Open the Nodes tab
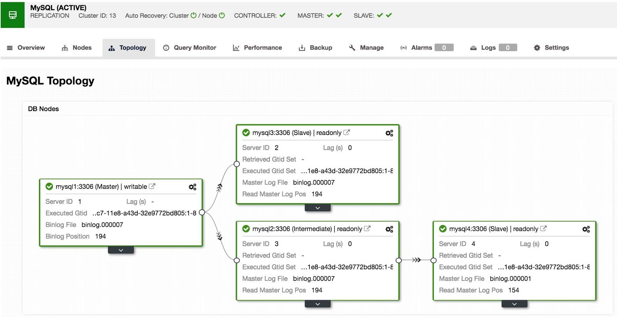The height and width of the screenshot is (317, 617). [76, 48]
